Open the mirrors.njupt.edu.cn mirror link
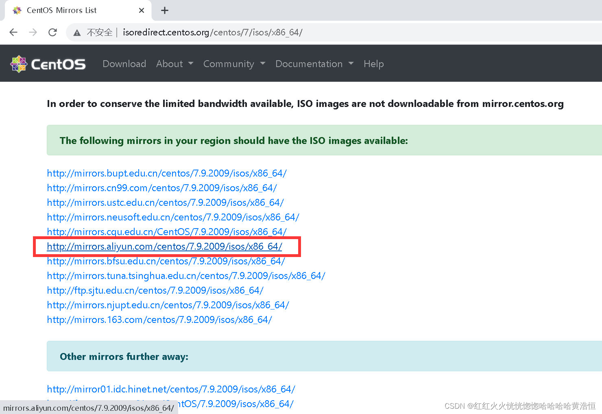The width and height of the screenshot is (602, 414). (168, 305)
